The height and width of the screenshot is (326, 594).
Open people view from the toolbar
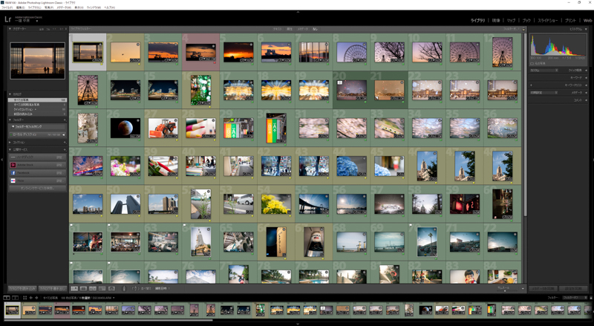112,288
